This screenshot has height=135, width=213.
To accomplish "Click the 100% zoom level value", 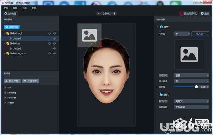I will 106,14.
